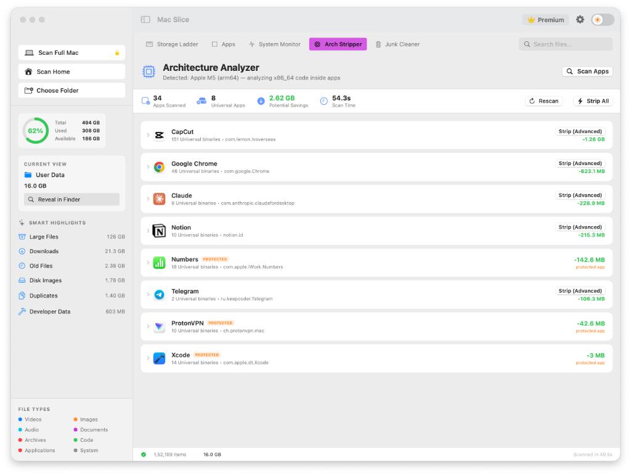This screenshot has height=475, width=631.
Task: Click the Old Files clock icon
Action: click(22, 266)
